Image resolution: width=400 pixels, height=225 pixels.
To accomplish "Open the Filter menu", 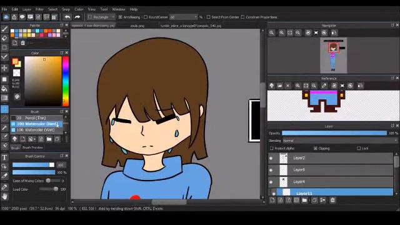I will click(x=39, y=9).
